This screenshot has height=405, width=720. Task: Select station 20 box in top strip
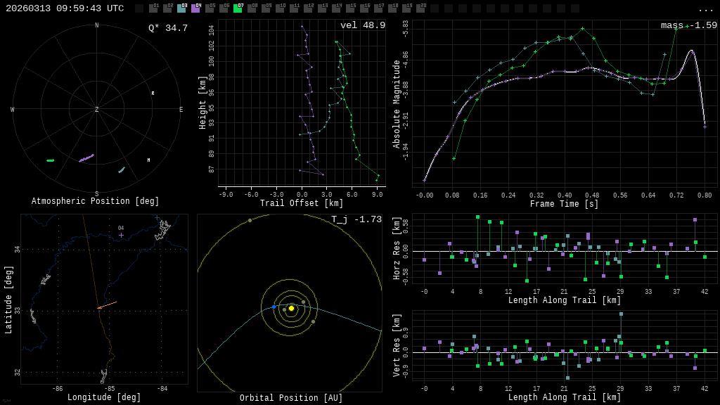[x=420, y=8]
